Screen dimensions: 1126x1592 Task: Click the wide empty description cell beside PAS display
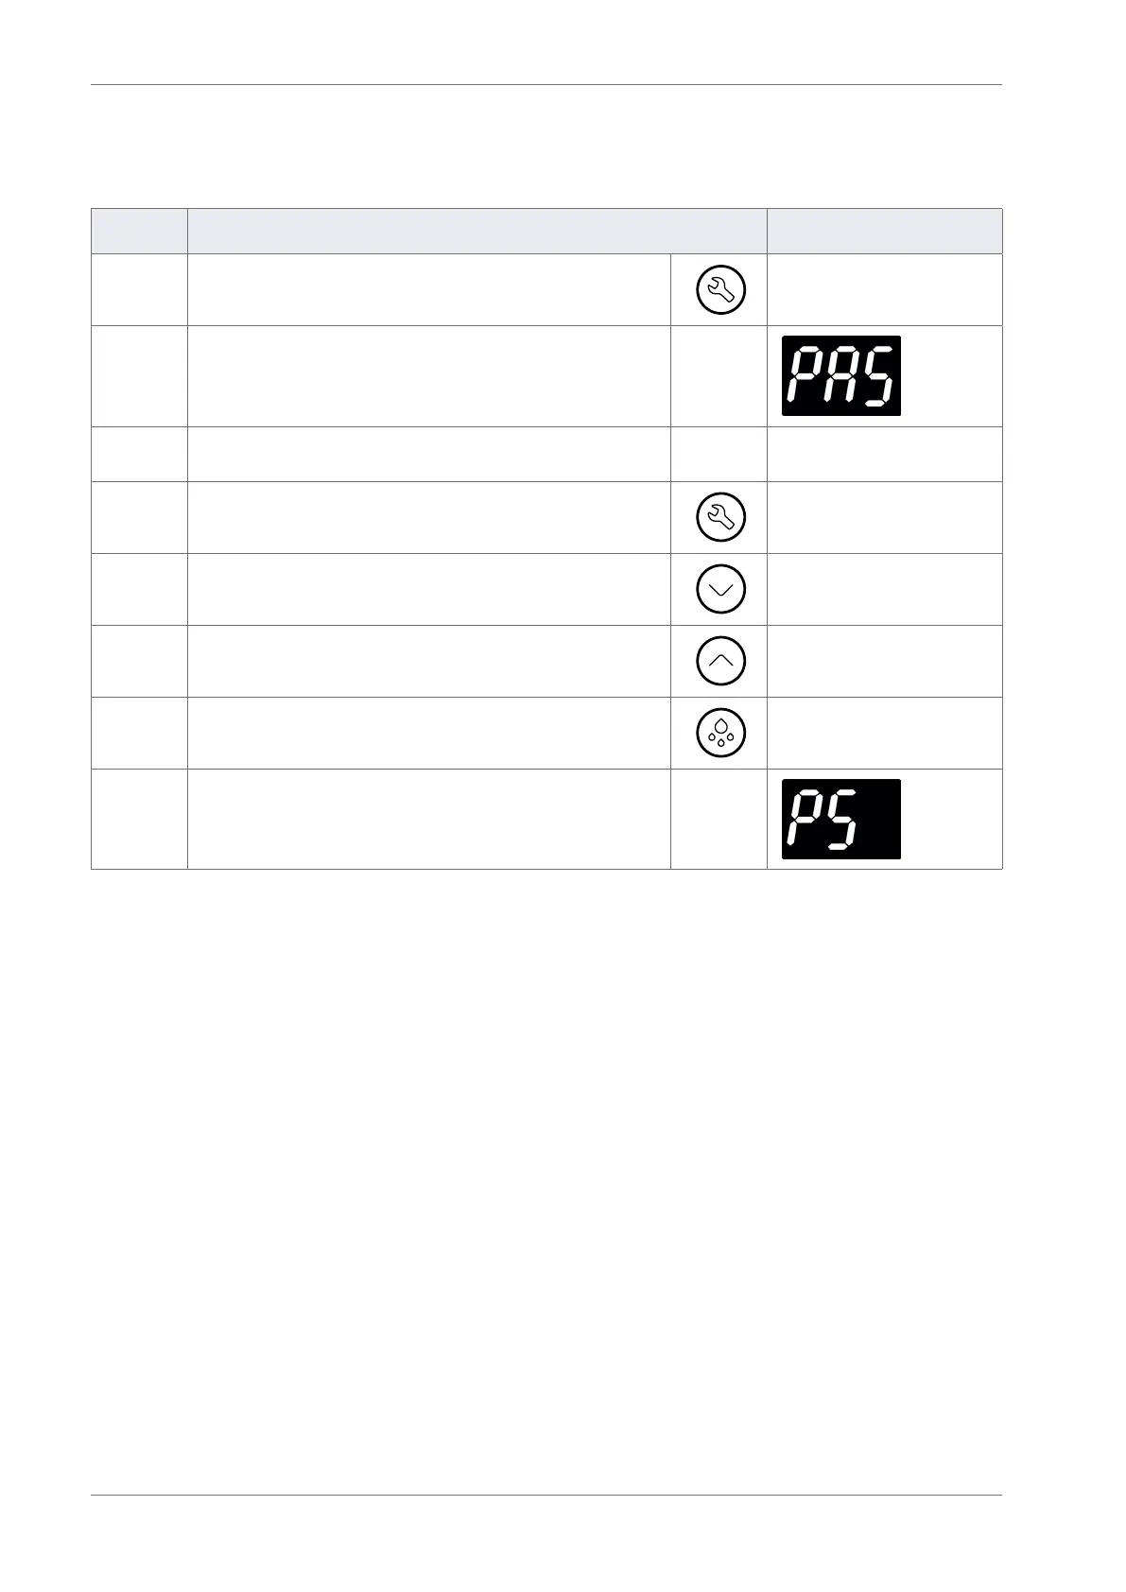(429, 376)
